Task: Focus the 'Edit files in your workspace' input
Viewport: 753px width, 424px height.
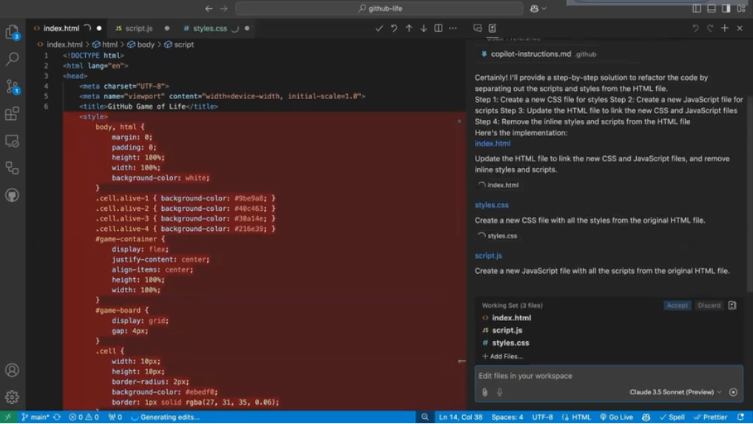Action: click(x=609, y=376)
